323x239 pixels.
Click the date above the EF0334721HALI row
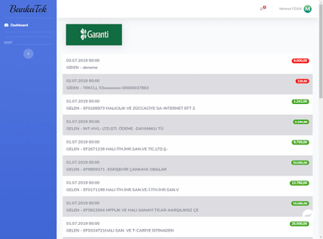tap(83, 223)
